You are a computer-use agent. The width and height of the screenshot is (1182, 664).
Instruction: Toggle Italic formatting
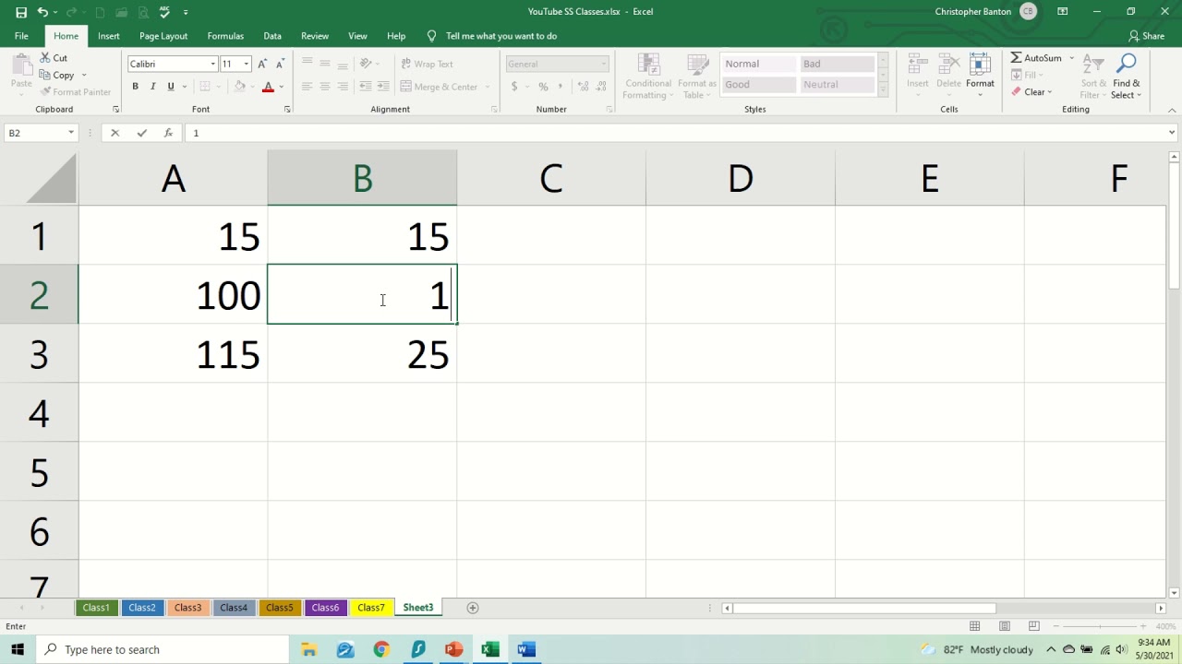coord(152,87)
